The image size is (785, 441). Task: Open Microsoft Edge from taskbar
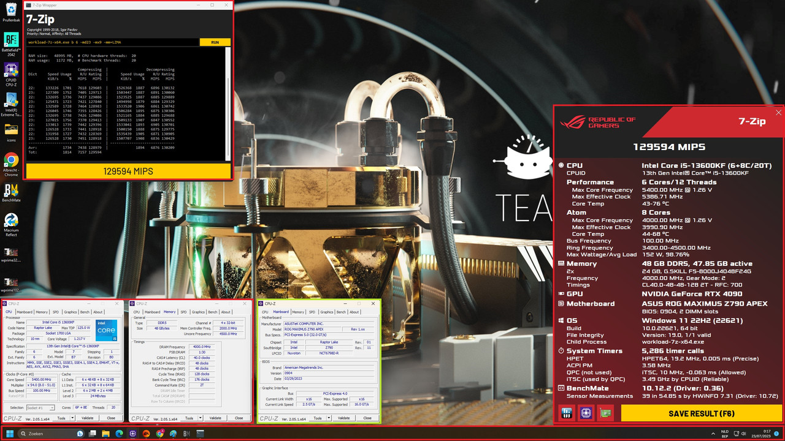119,434
